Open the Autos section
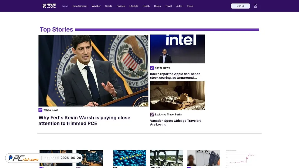This screenshot has height=168, width=299. (179, 6)
